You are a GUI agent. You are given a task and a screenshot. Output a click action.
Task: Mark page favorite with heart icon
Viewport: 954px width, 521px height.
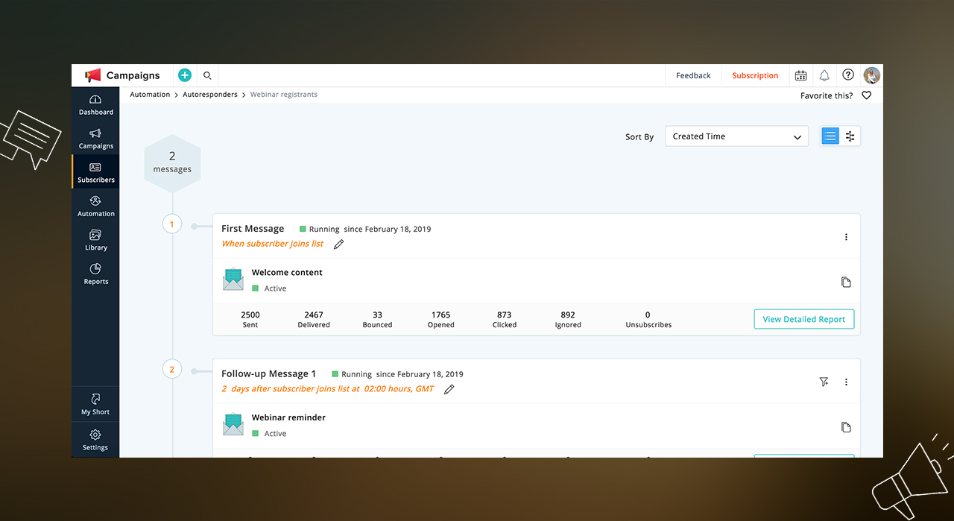[x=866, y=95]
